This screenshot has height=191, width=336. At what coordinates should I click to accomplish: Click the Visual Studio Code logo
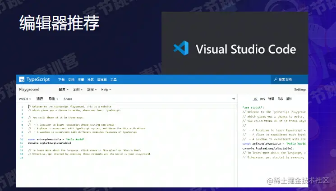click(181, 48)
